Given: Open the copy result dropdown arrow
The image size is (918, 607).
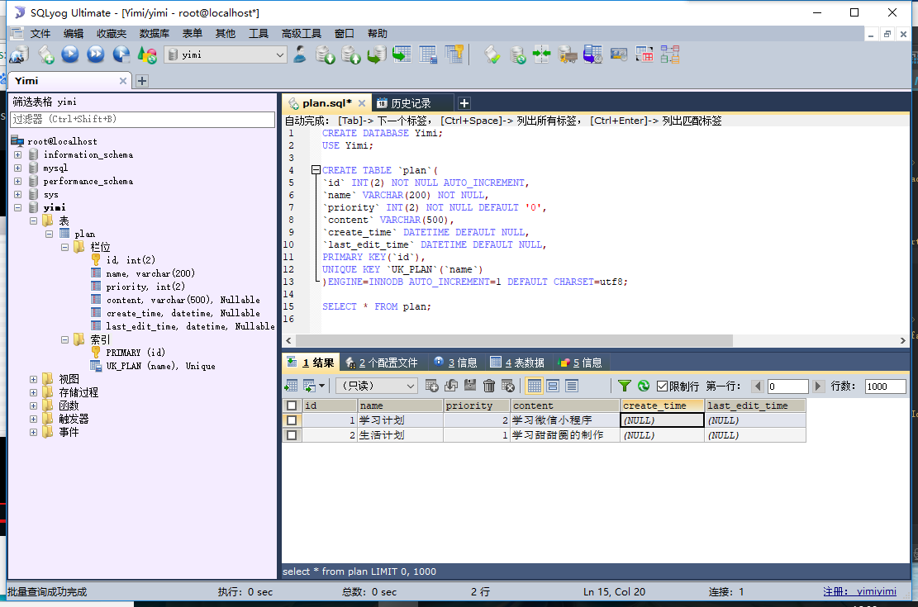Looking at the screenshot, I should pos(322,386).
